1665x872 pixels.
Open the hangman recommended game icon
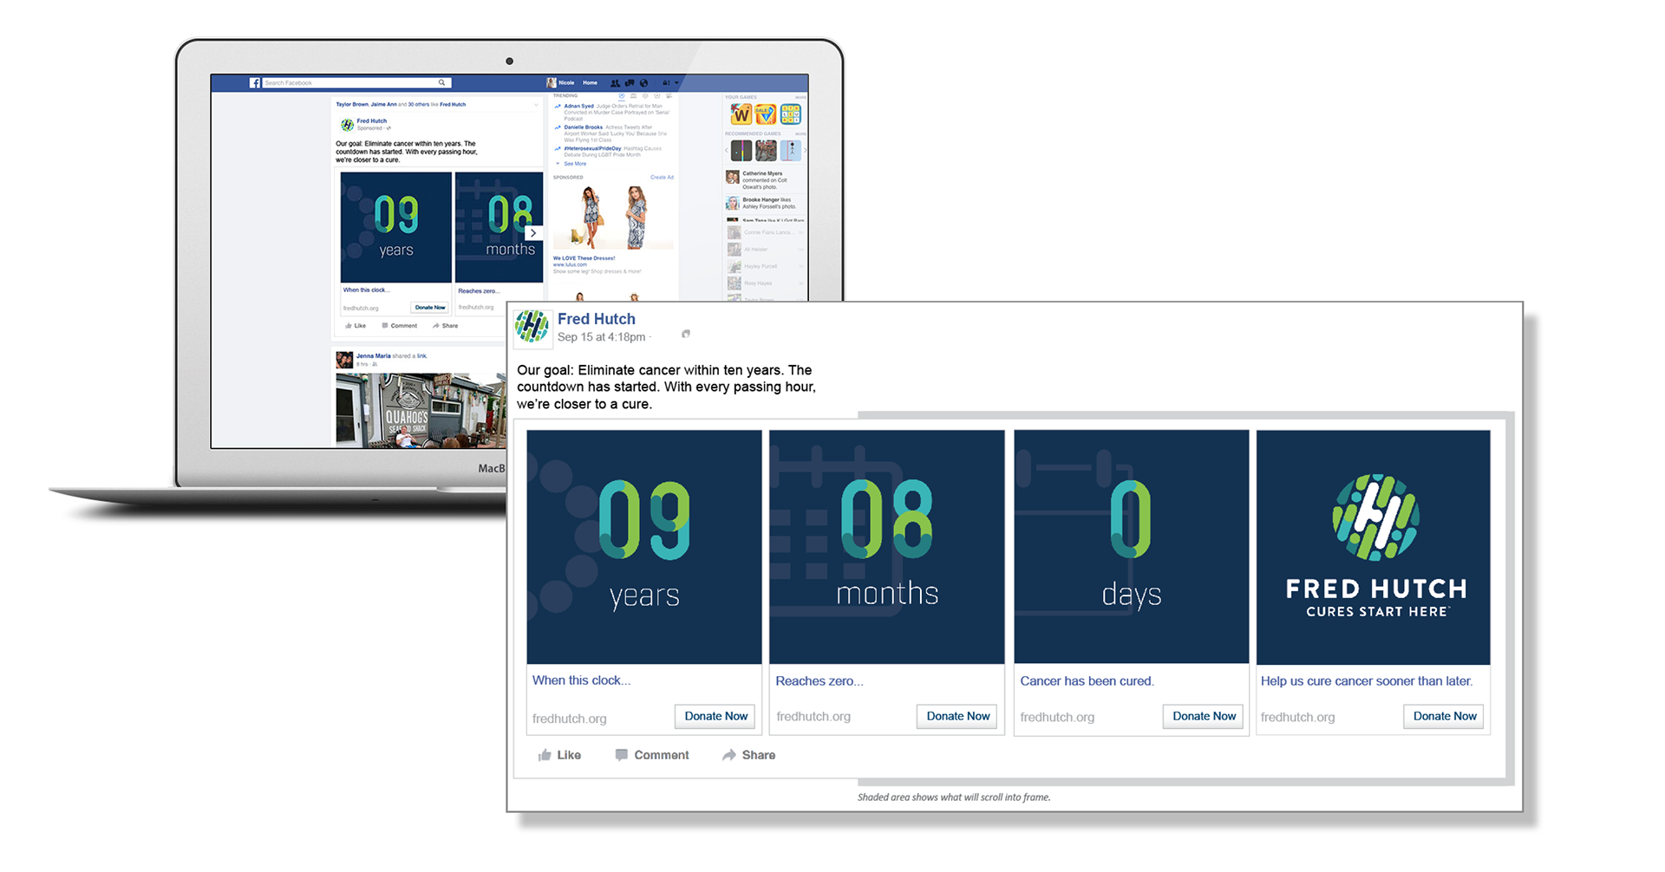[791, 151]
